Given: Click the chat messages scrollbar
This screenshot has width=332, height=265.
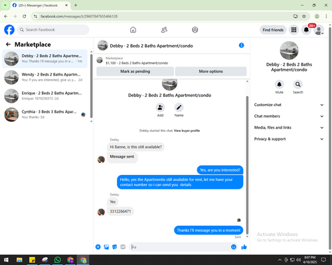Looking at the screenshot, I should coord(247,164).
